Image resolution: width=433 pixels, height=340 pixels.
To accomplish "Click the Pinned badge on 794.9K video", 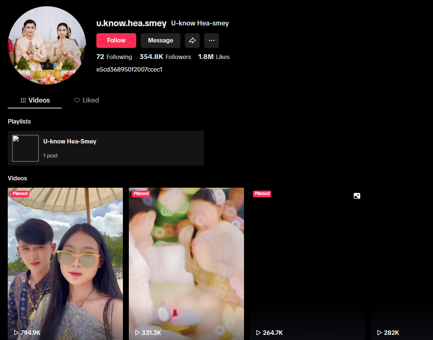I will (x=20, y=194).
